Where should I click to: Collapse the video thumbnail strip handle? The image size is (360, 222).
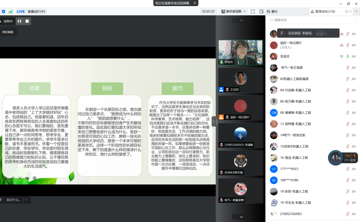(x=214, y=121)
